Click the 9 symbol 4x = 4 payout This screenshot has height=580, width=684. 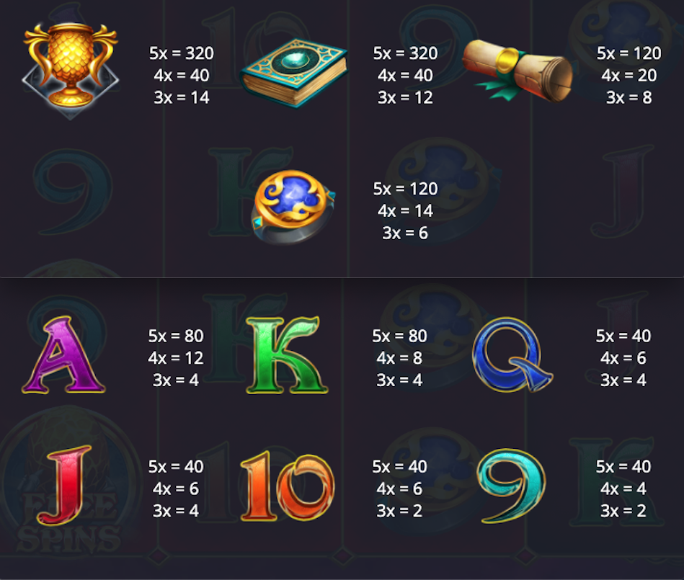point(623,488)
